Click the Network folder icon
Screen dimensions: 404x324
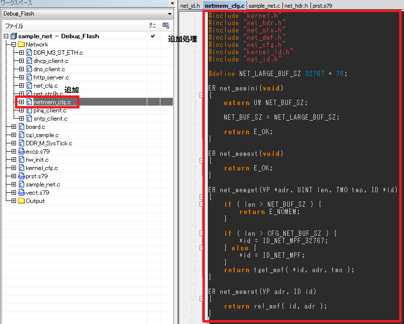pos(21,44)
